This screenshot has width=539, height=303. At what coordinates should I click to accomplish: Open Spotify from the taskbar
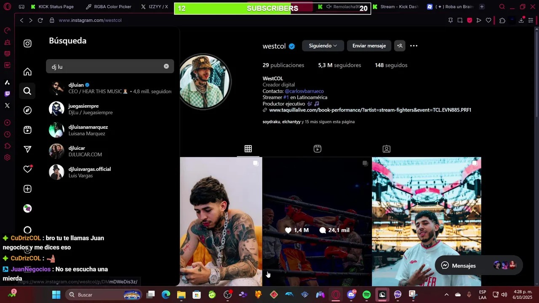[x=367, y=295]
